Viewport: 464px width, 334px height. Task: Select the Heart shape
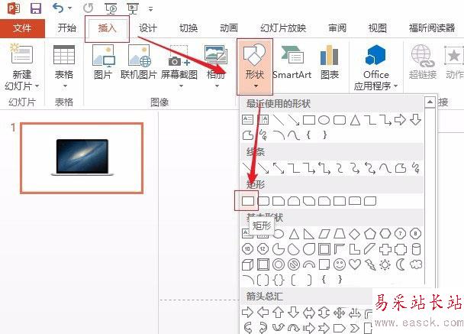click(x=355, y=264)
